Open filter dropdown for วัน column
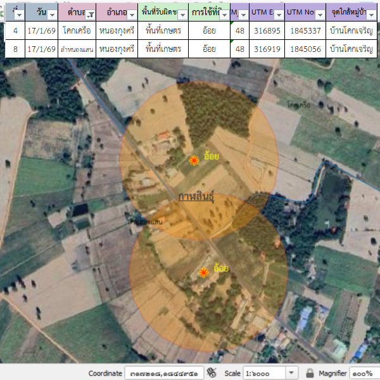The width and height of the screenshot is (380, 380). (52, 14)
